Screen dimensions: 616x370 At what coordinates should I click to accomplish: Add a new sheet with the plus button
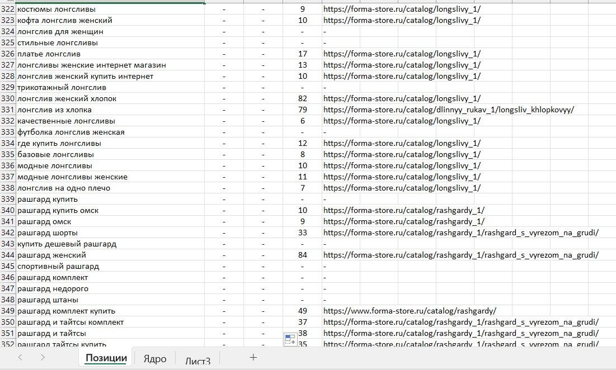253,358
